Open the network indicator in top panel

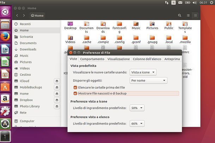167,2
